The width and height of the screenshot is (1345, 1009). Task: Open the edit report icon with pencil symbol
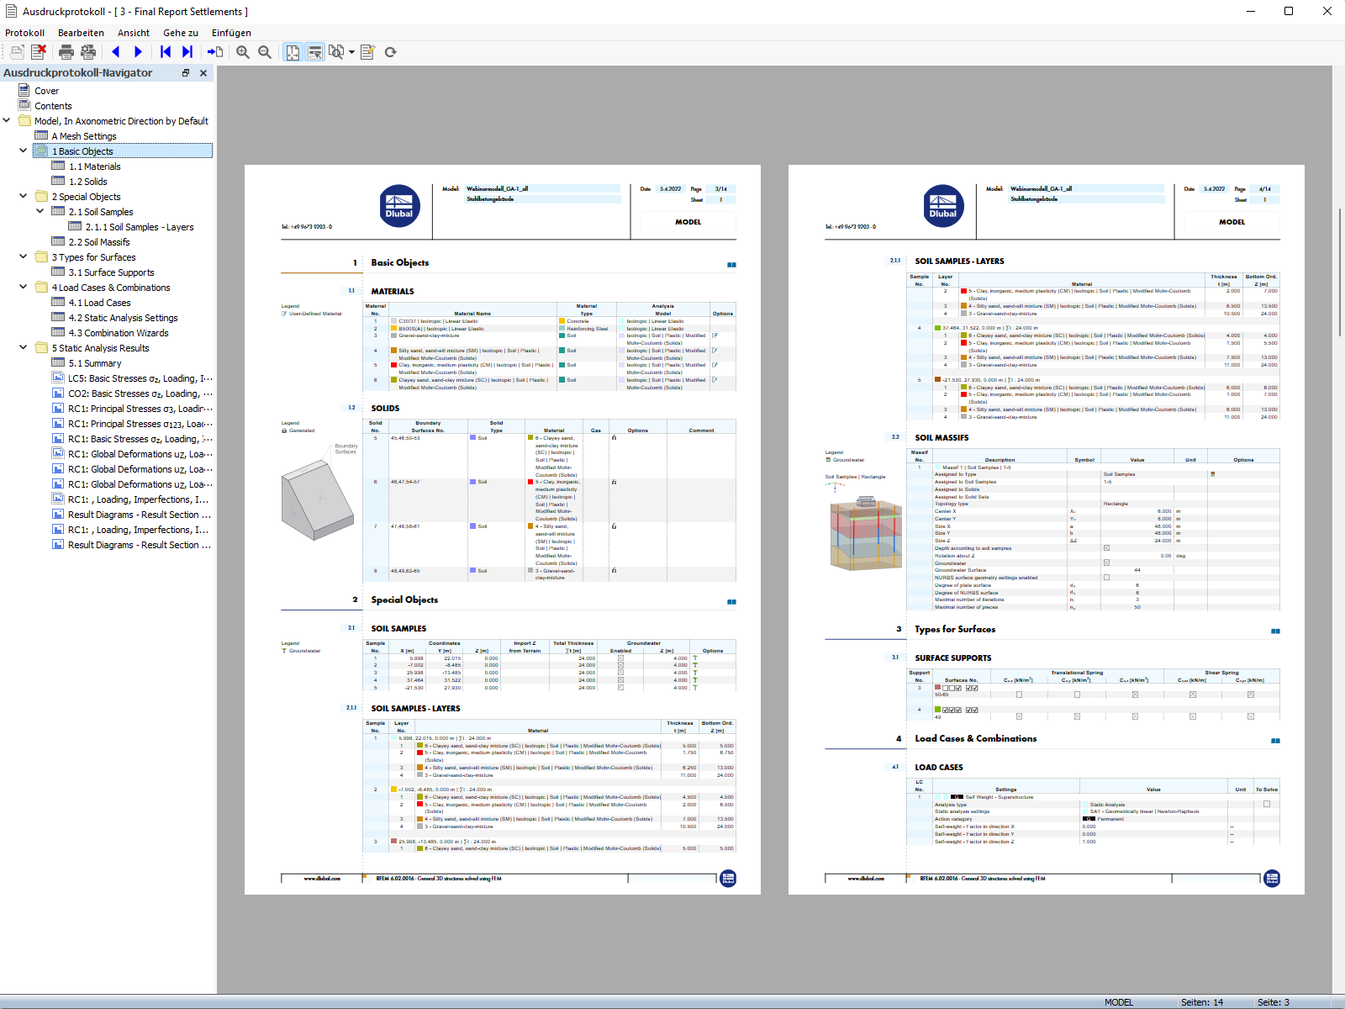pos(367,51)
